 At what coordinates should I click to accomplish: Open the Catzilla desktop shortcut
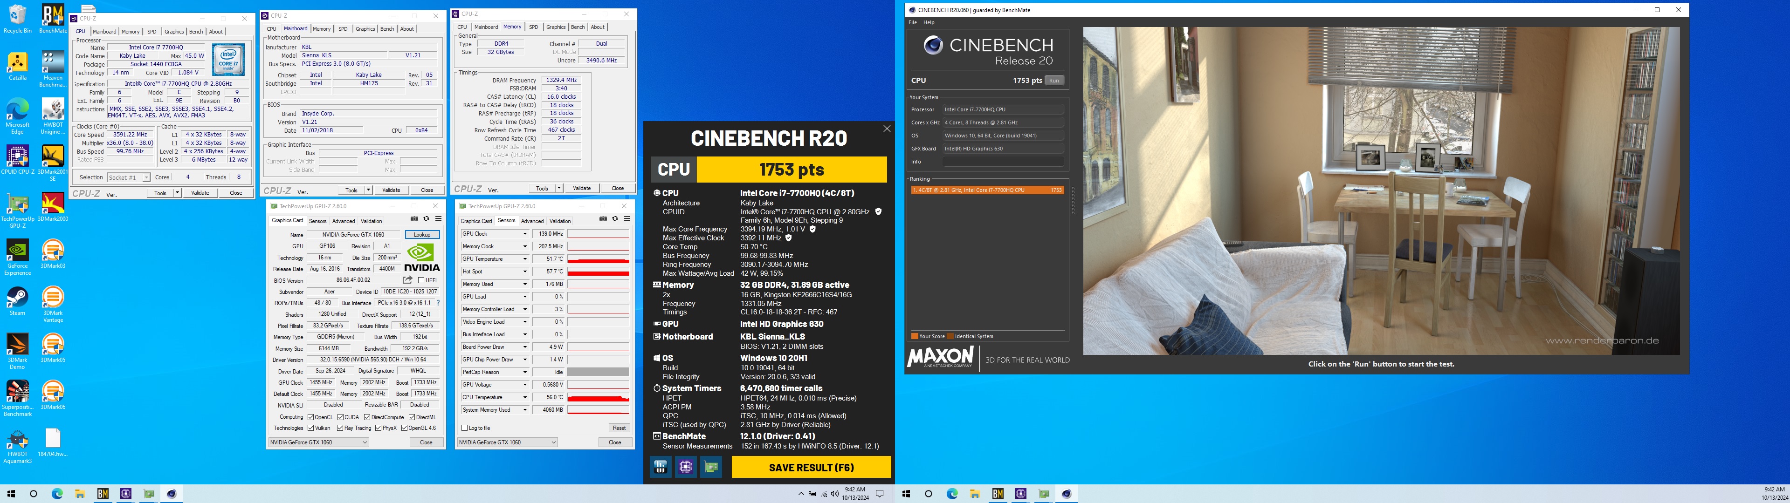pos(17,66)
